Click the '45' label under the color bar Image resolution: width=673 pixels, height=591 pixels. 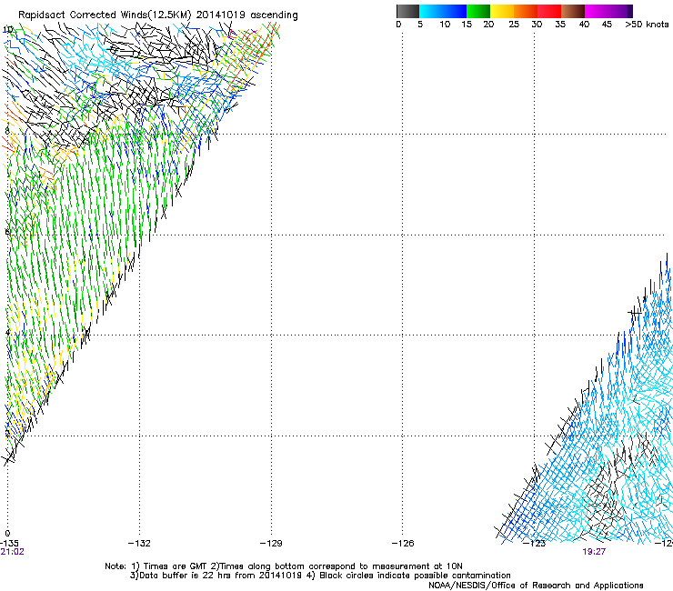tap(607, 25)
